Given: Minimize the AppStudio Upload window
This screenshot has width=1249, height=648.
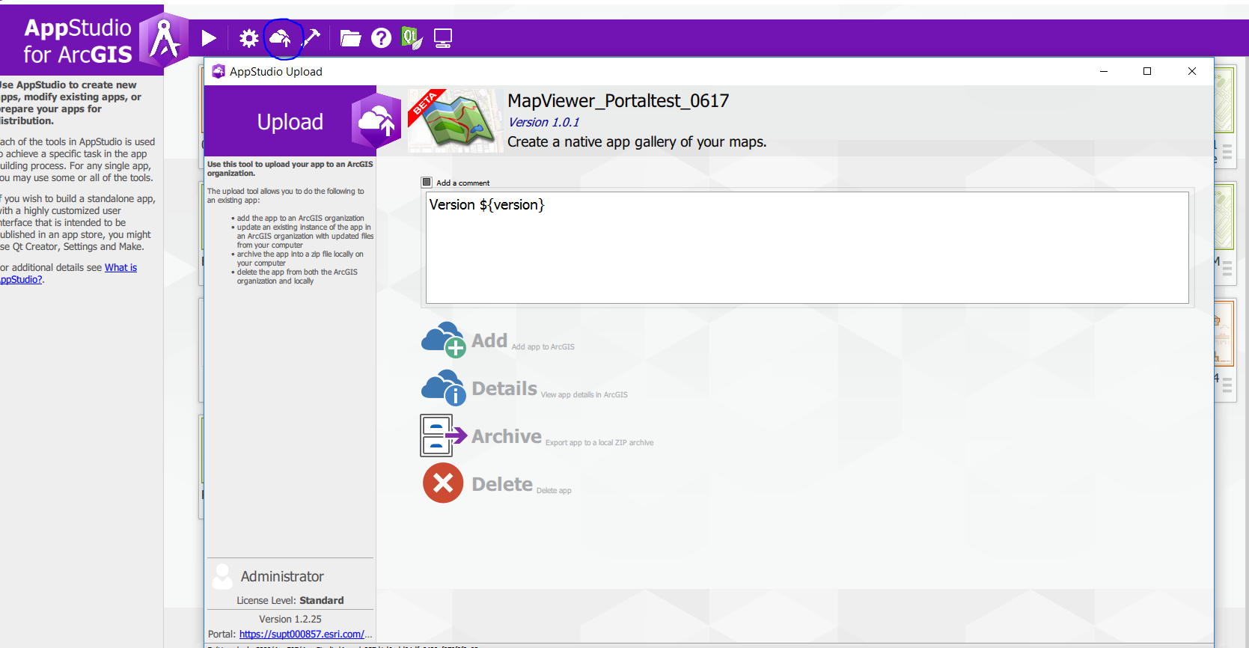Looking at the screenshot, I should click(x=1104, y=71).
